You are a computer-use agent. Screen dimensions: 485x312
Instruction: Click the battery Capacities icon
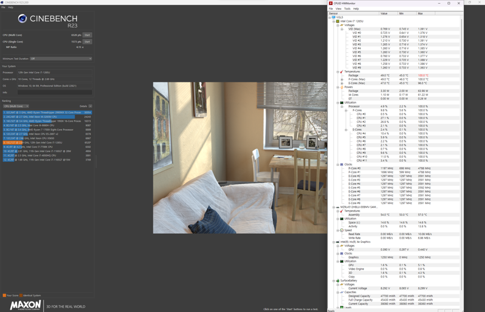click(x=342, y=292)
